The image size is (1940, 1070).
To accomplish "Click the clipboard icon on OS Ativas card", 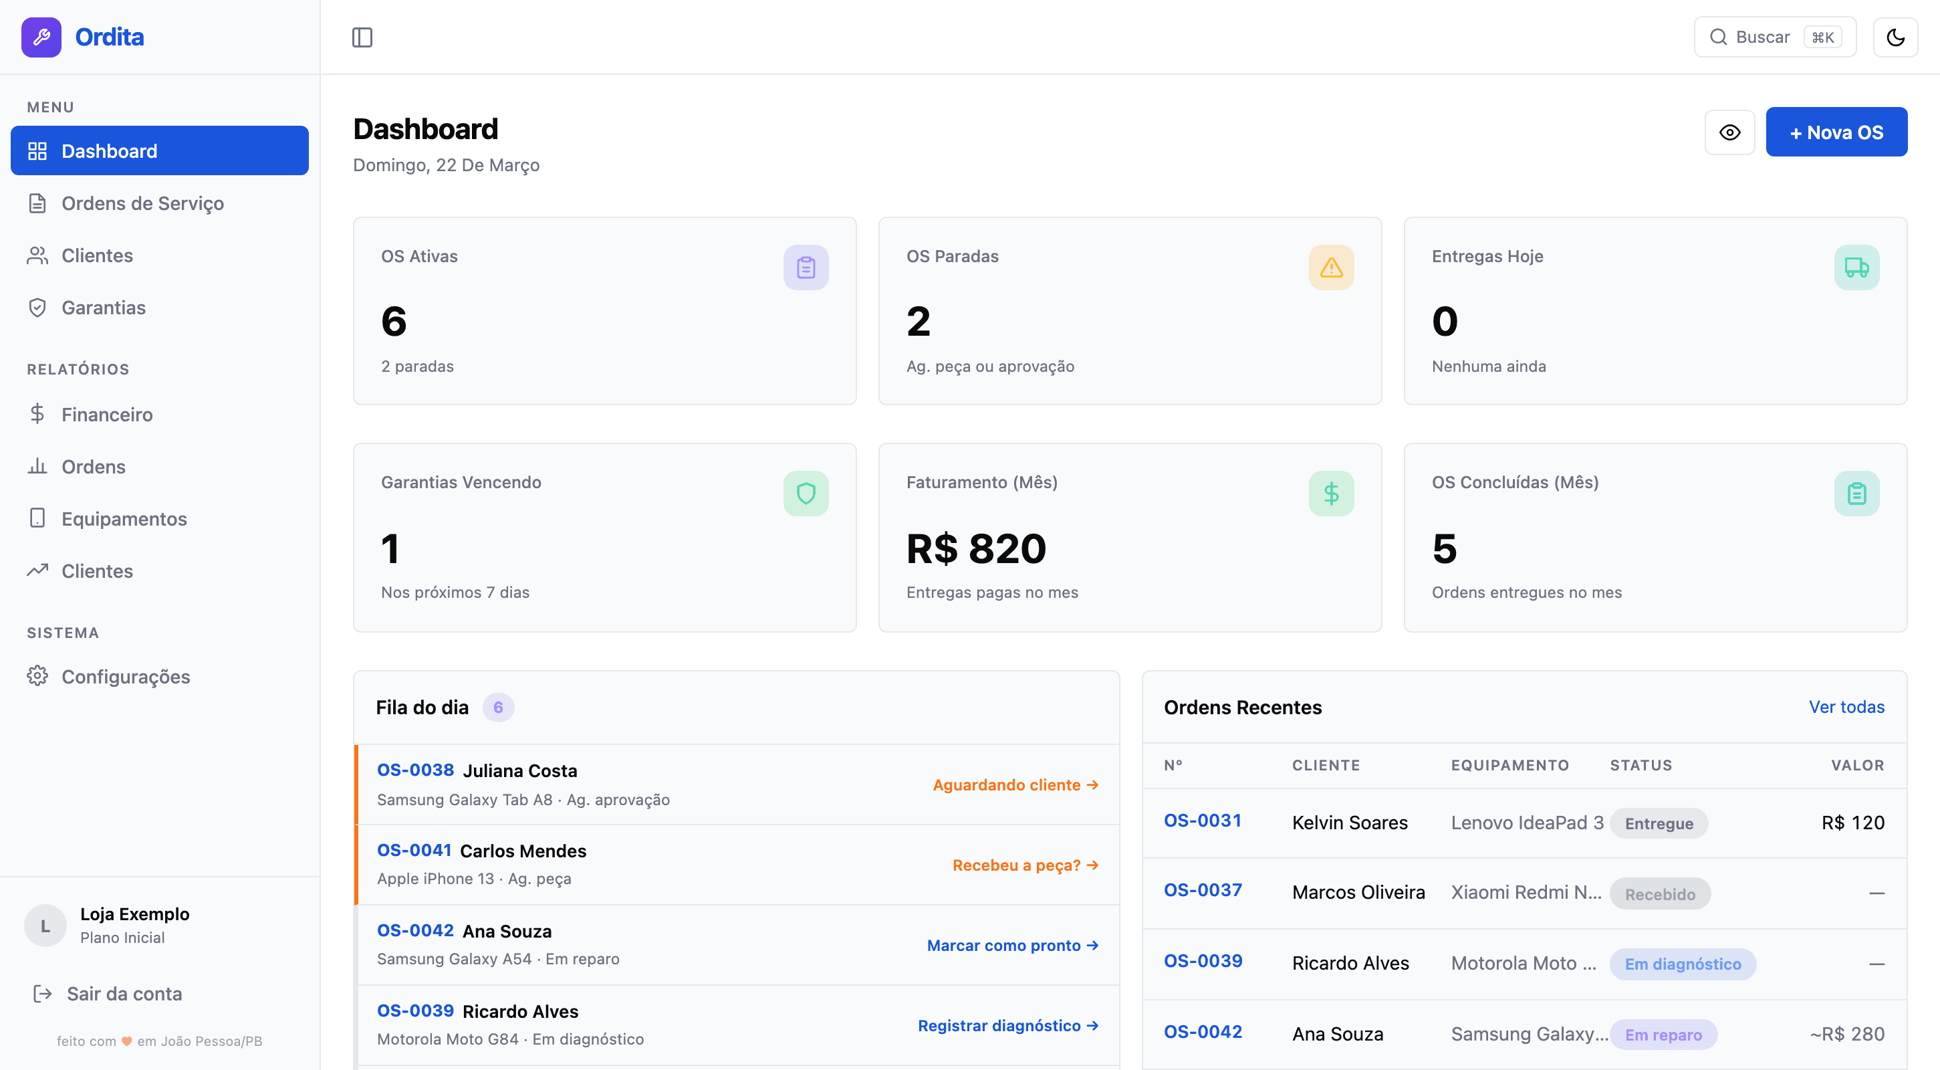I will click(806, 267).
